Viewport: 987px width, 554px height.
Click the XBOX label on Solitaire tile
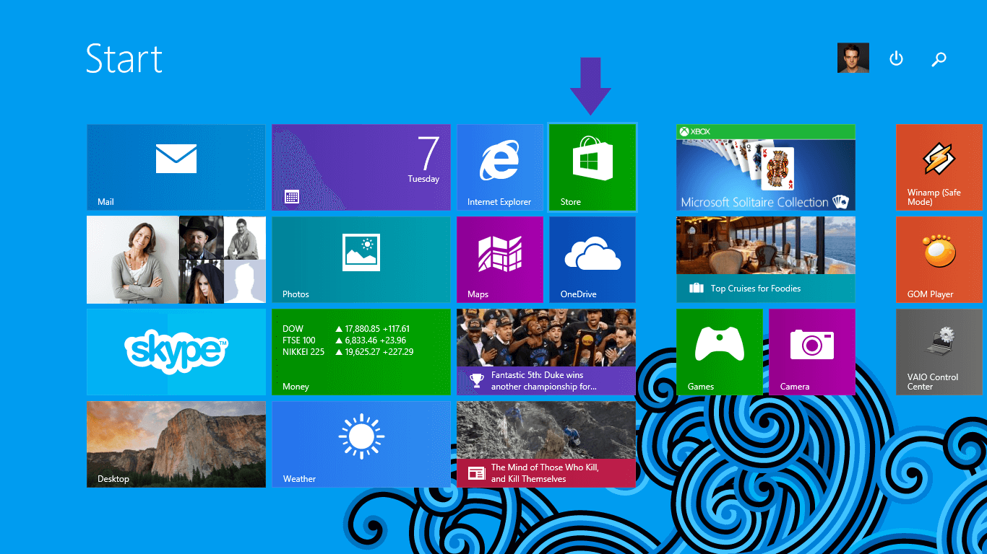click(x=695, y=131)
